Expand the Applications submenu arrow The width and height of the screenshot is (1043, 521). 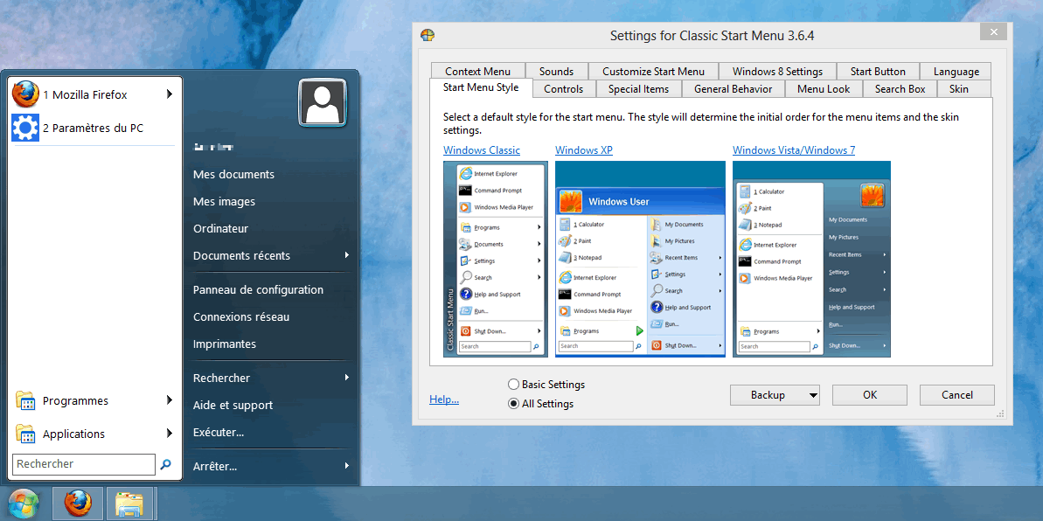(170, 434)
